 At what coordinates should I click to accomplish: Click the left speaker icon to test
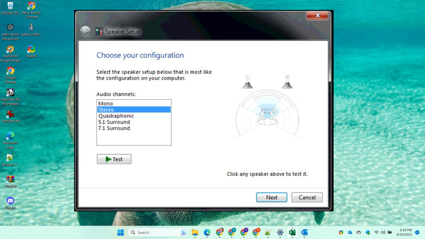click(x=247, y=82)
